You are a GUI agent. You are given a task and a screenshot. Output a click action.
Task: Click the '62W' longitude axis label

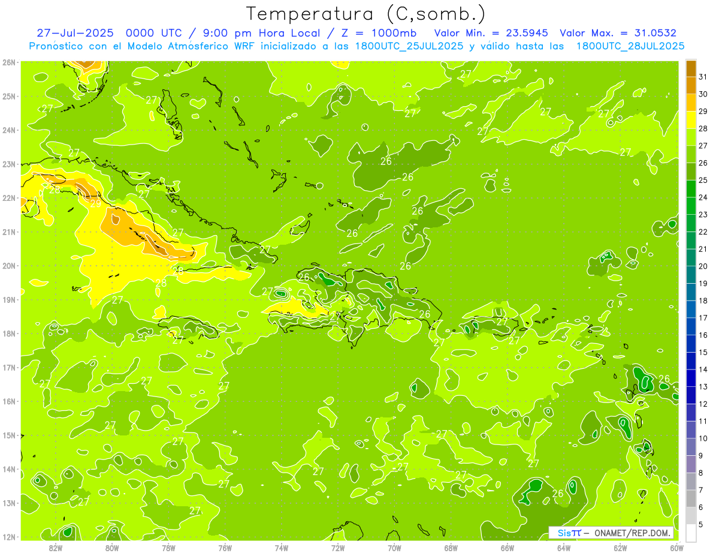[x=620, y=548]
